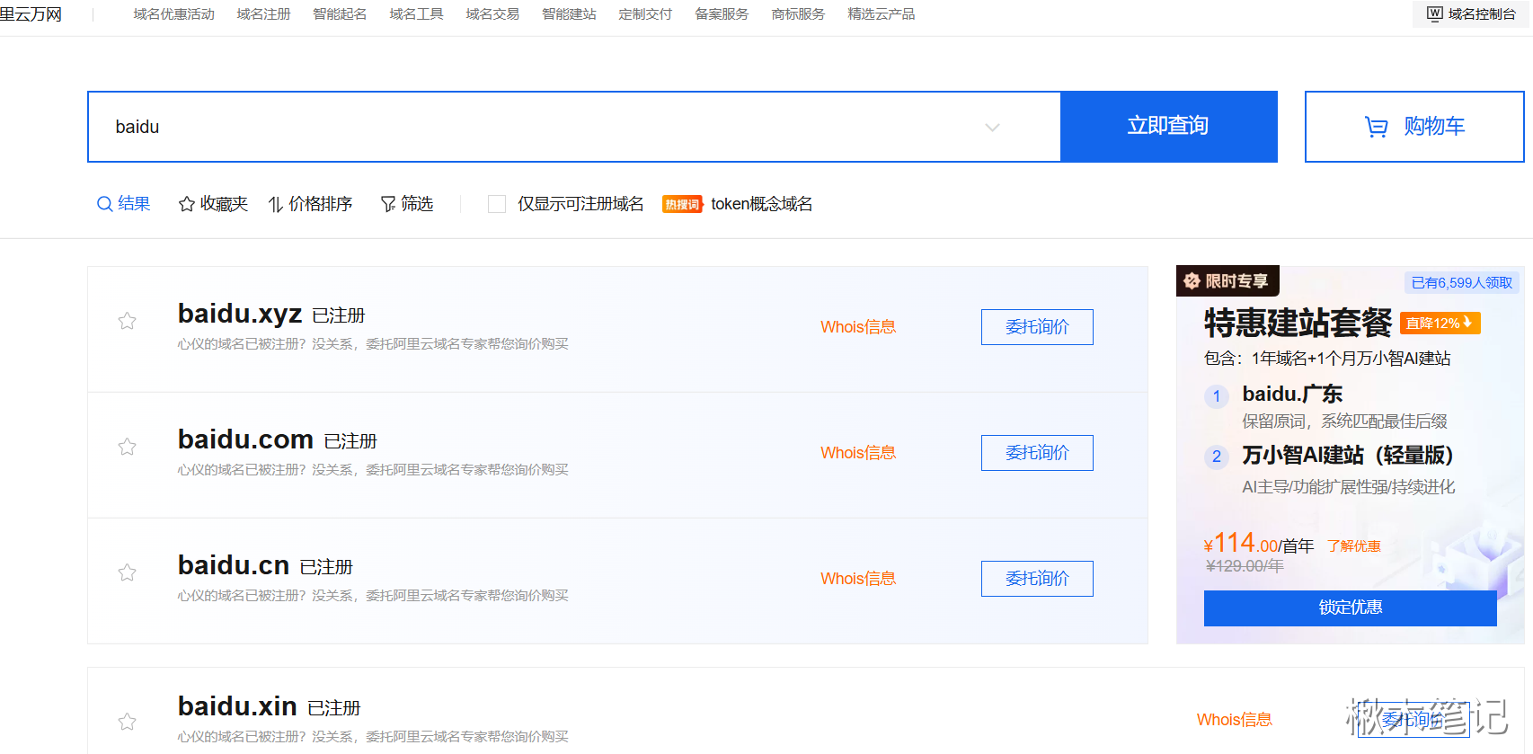
Task: Open the 精选云产品 menu
Action: tap(882, 14)
